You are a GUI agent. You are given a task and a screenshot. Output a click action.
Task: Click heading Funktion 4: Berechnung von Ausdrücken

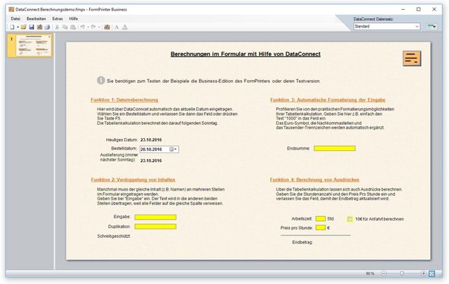point(314,179)
